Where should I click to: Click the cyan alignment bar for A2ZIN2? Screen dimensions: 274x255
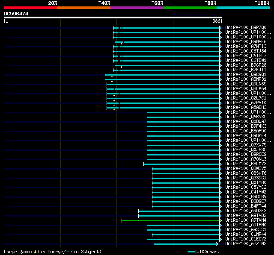185,244
